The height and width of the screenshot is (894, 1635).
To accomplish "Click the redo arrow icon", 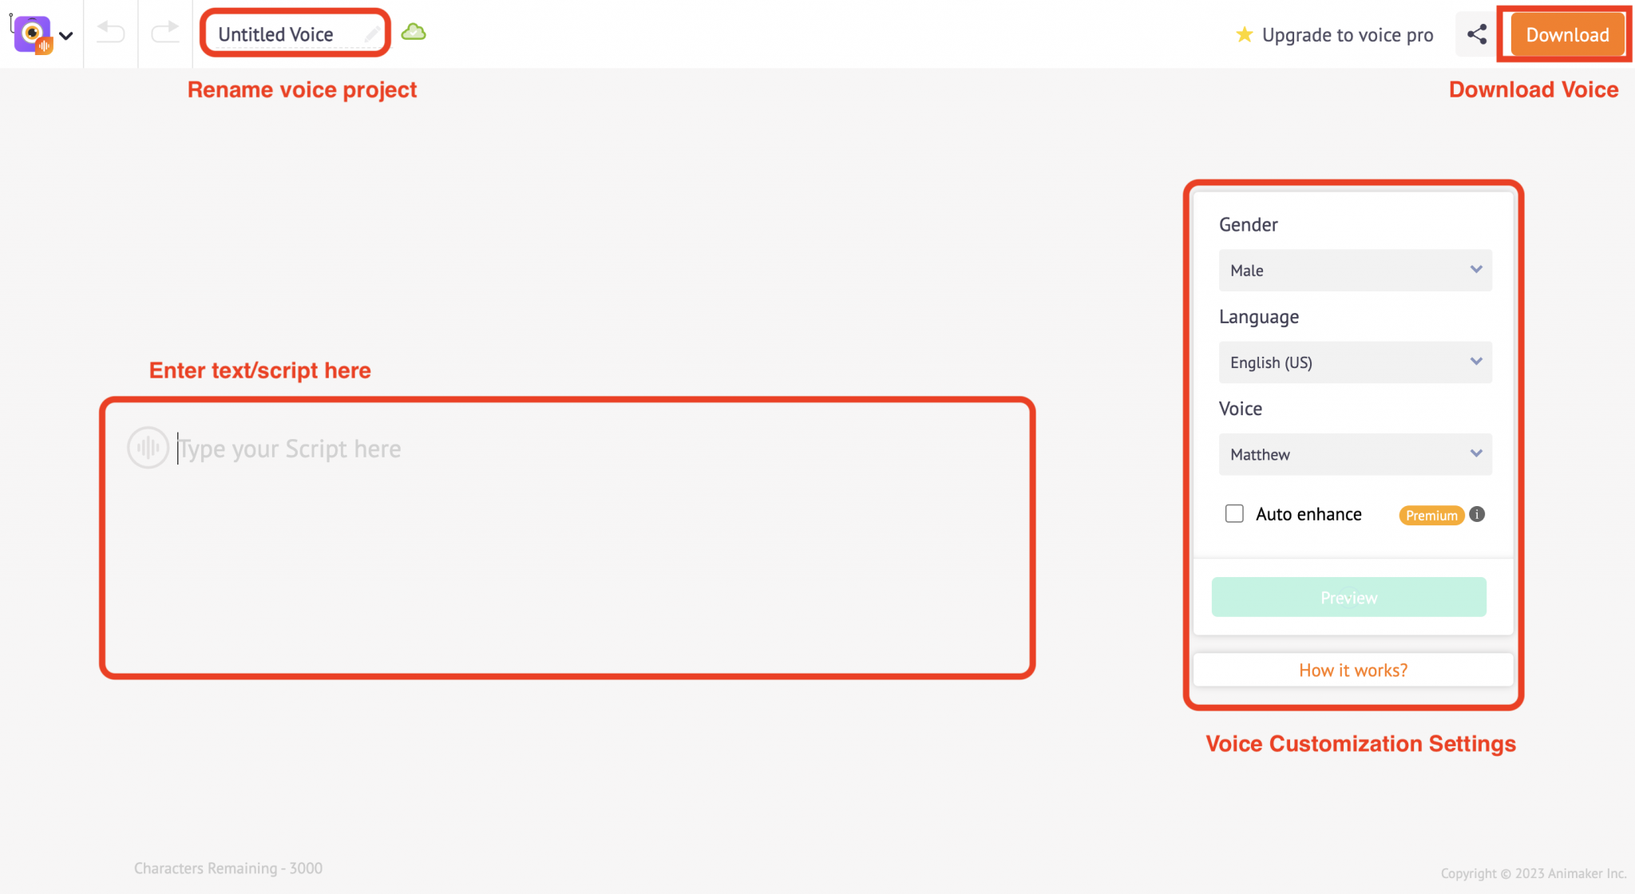I will [165, 34].
